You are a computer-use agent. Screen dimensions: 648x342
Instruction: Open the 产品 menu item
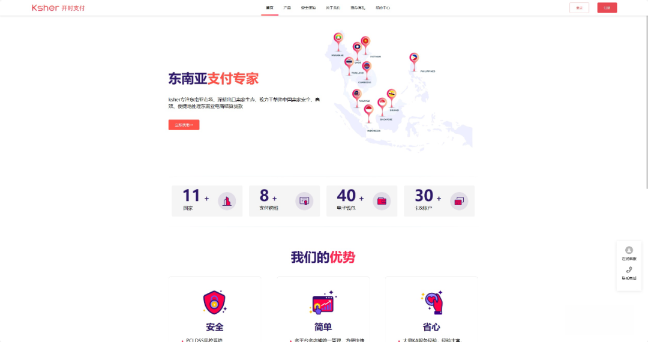(x=287, y=8)
